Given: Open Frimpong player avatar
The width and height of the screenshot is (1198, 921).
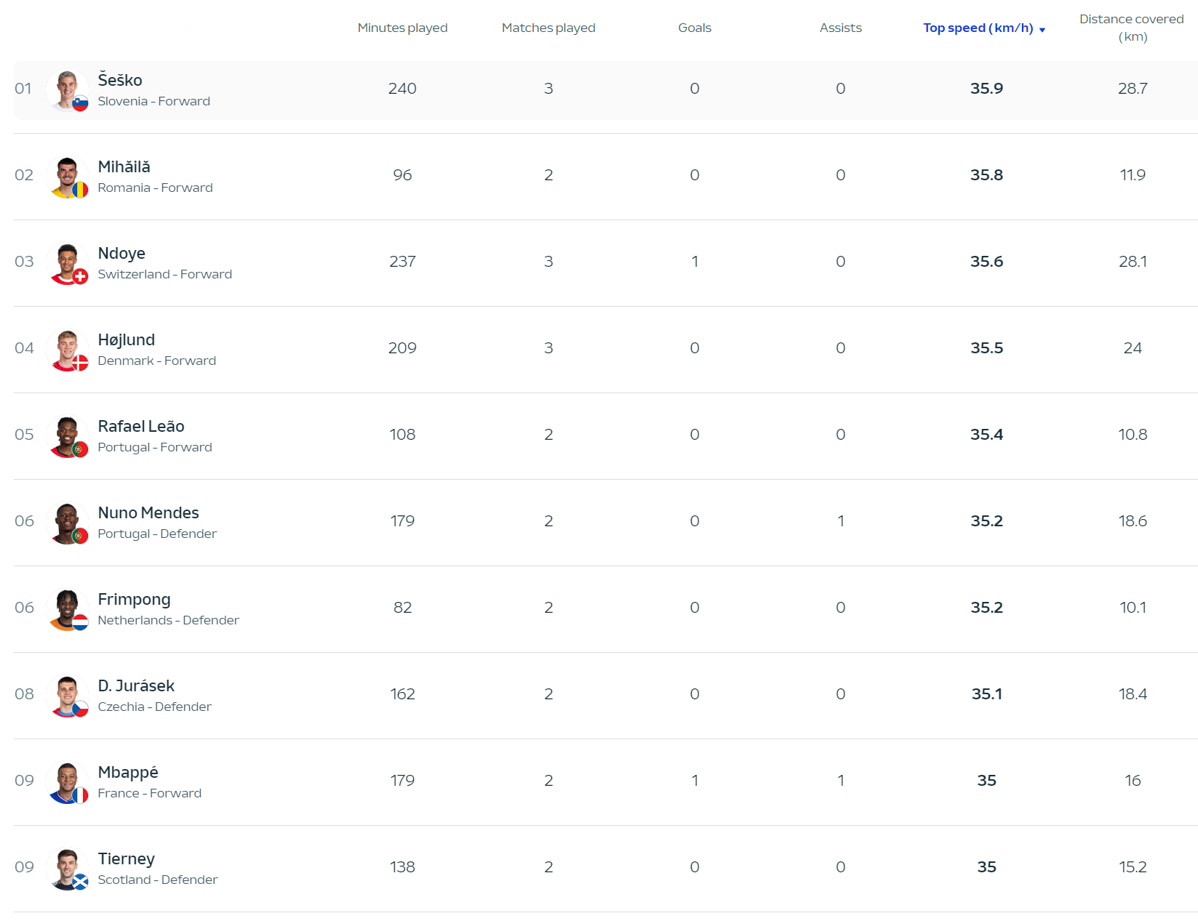Looking at the screenshot, I should click(67, 608).
